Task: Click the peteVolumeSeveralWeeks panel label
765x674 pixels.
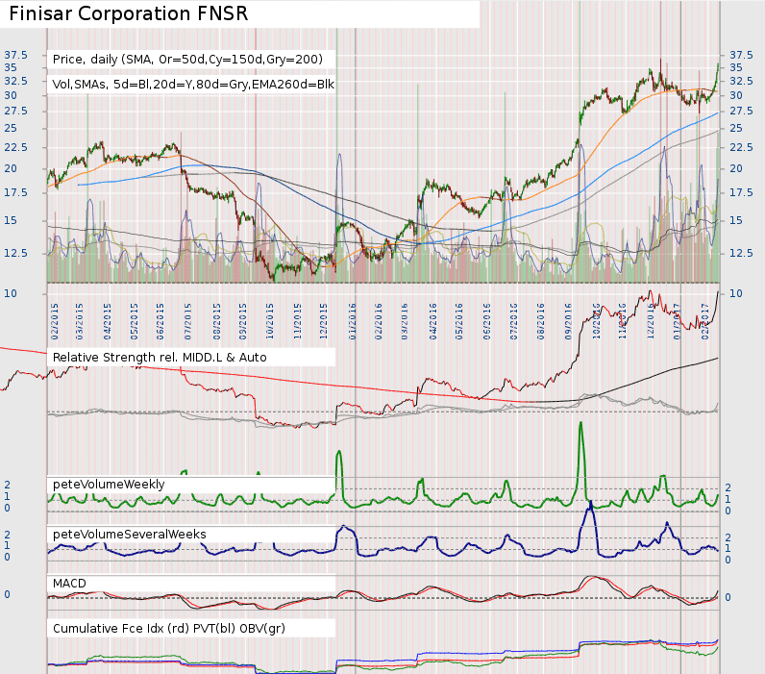Action: pos(130,535)
